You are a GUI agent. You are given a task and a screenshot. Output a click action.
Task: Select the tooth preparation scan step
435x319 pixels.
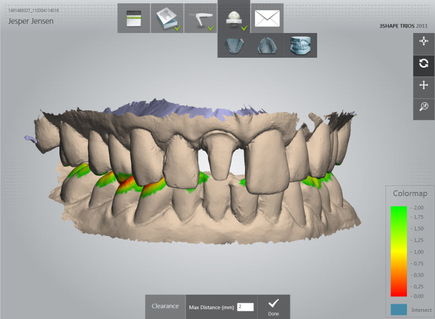pos(167,19)
